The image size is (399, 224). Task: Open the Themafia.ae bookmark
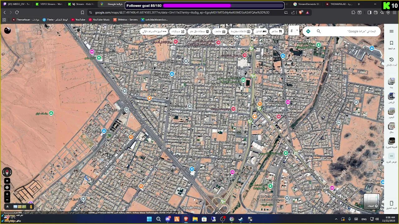pos(26,20)
